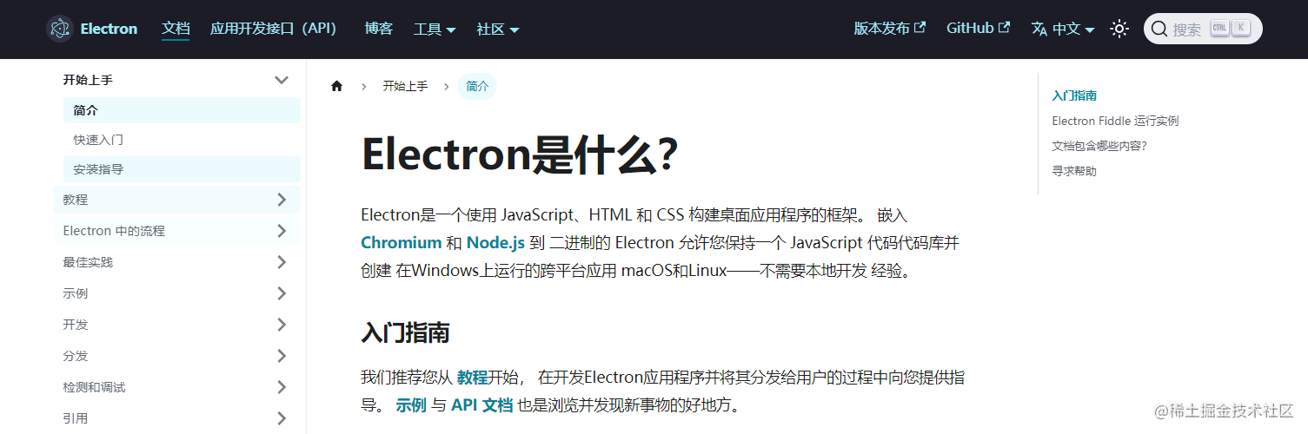Click the 入门指南 section heading
This screenshot has width=1308, height=434.
[405, 332]
